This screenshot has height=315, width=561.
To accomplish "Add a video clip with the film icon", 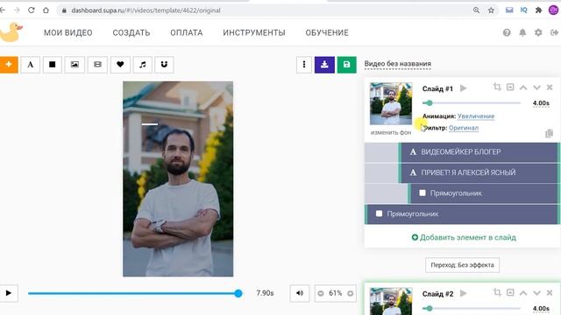I will coord(97,65).
